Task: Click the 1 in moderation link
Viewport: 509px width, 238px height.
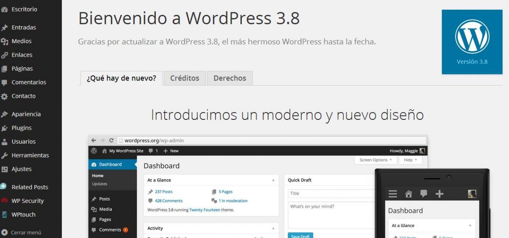Action: click(x=233, y=201)
